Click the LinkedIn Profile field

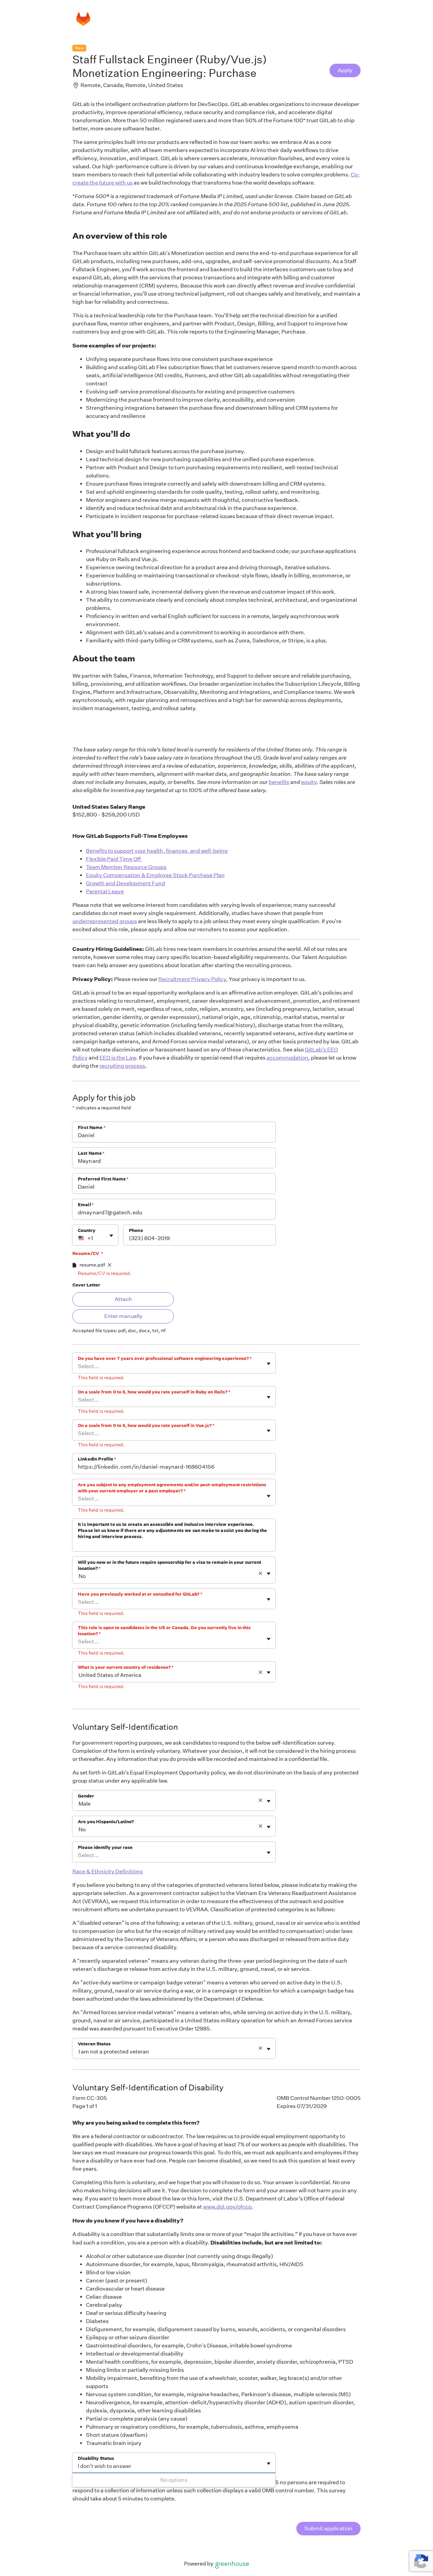174,1463
